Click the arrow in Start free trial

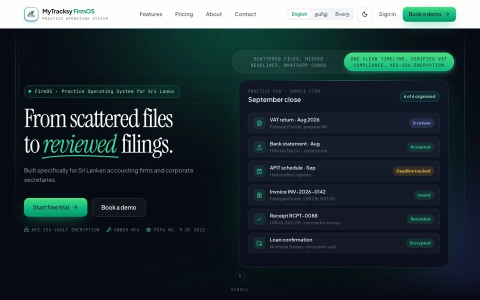(75, 207)
